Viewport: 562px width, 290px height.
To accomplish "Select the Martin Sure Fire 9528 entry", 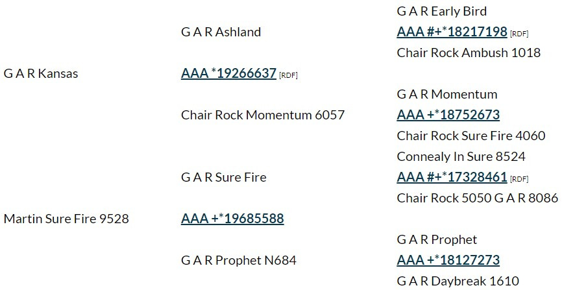I will tap(66, 219).
